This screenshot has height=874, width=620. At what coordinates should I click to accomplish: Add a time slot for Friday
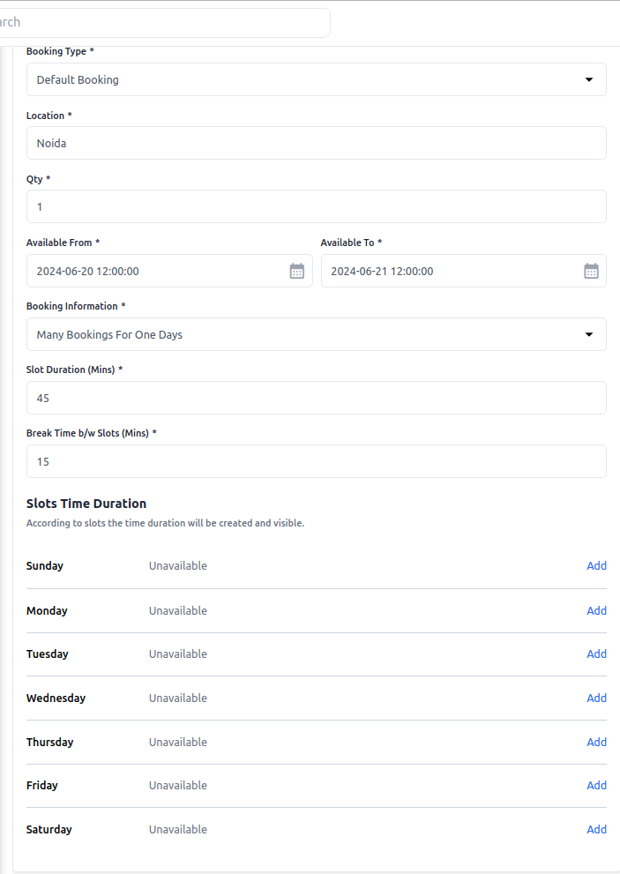click(x=596, y=786)
